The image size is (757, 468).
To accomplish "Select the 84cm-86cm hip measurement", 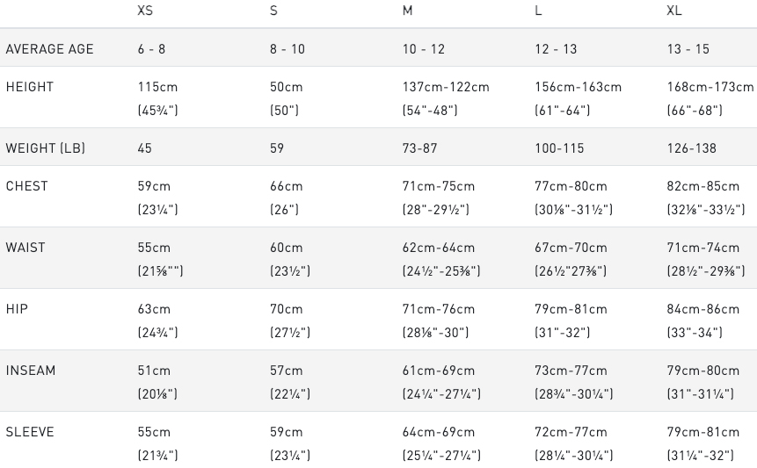I will (x=703, y=309).
